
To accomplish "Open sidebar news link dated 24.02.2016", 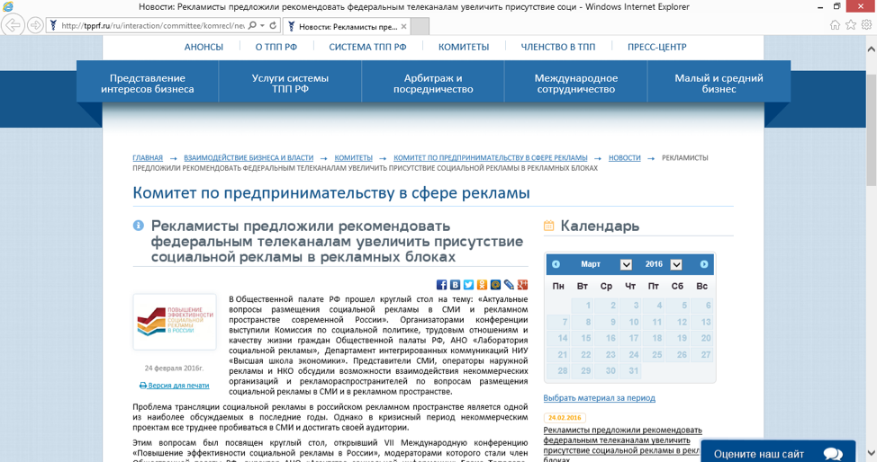I will [622, 445].
